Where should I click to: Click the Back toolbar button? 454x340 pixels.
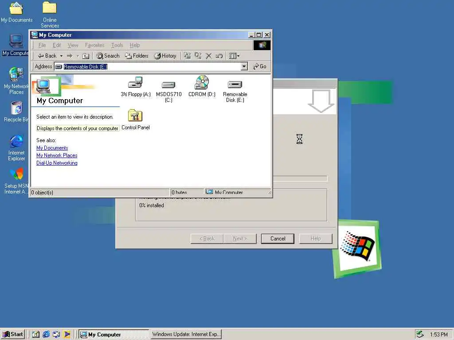coord(47,56)
